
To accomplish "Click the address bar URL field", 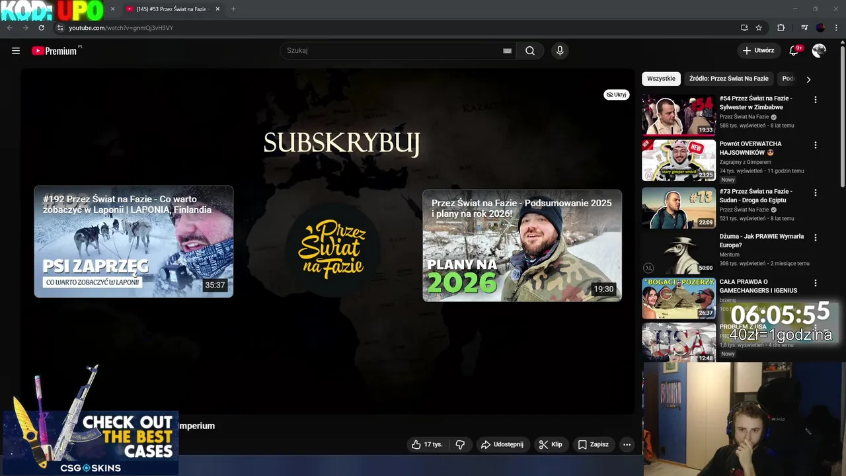I will 397,28.
